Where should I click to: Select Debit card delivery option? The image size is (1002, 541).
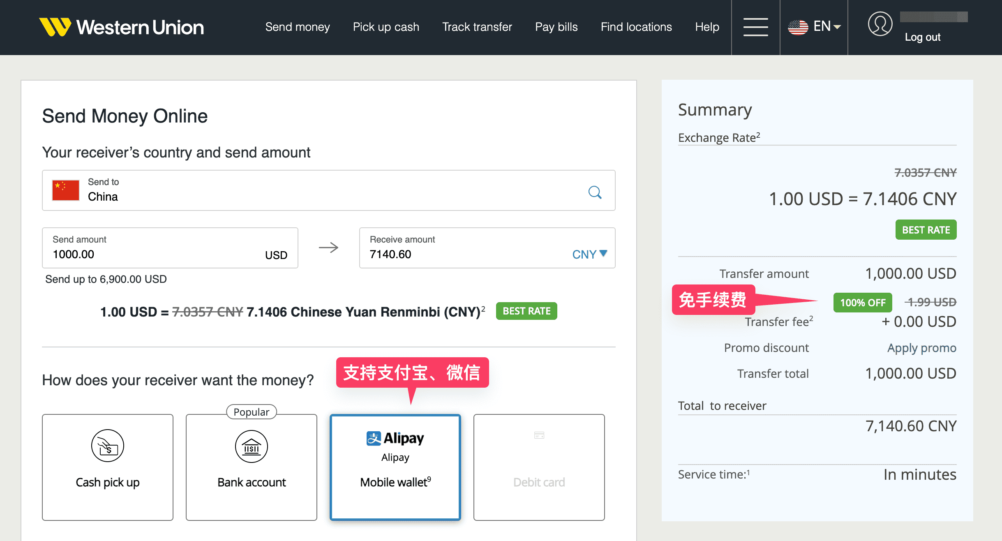[x=539, y=467]
